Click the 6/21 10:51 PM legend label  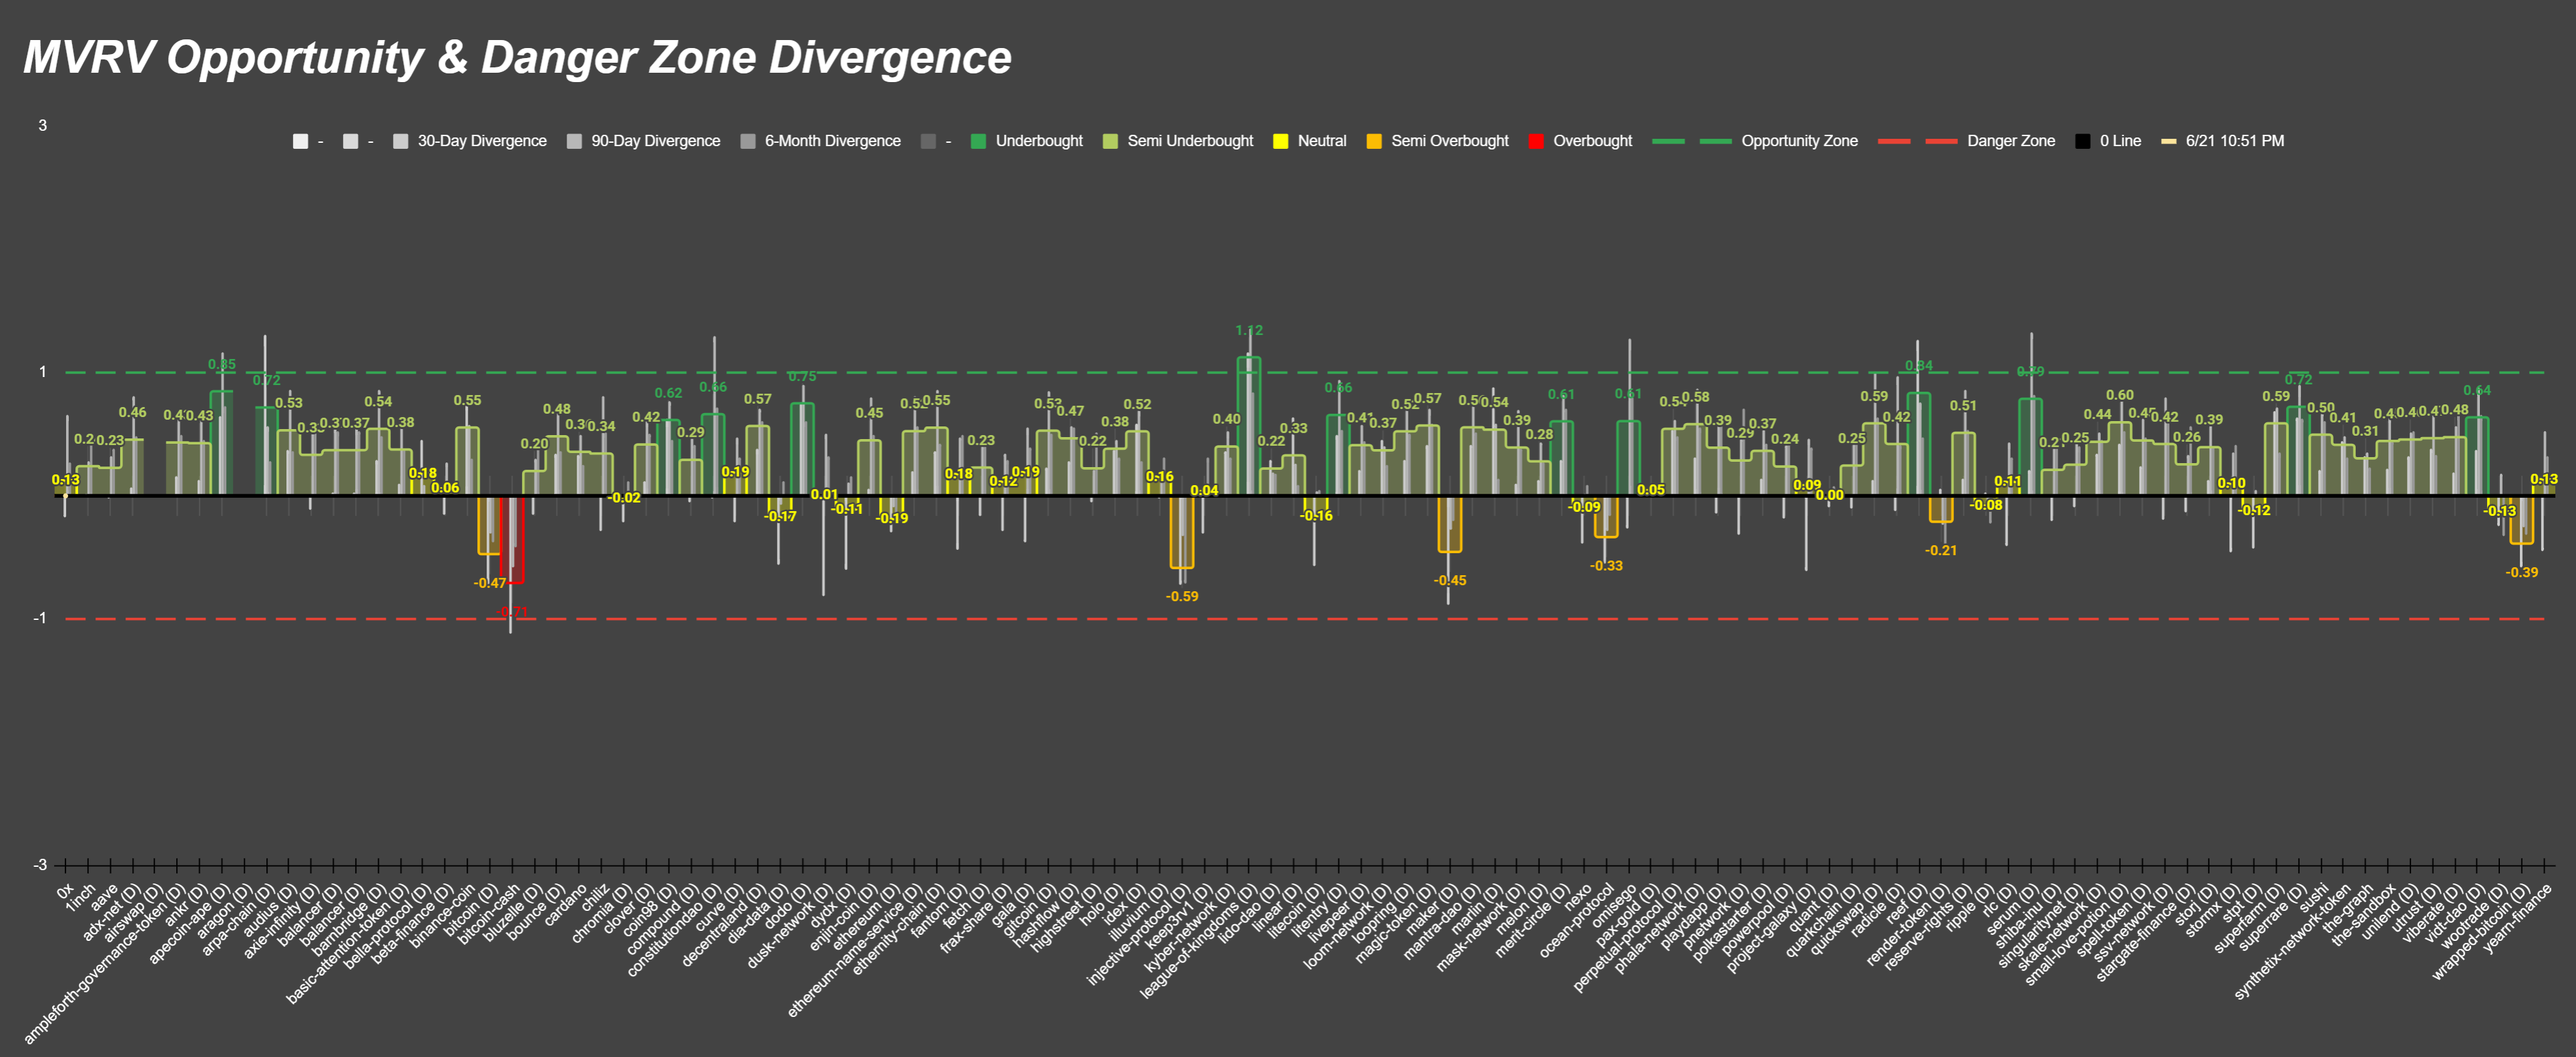[x=2234, y=141]
